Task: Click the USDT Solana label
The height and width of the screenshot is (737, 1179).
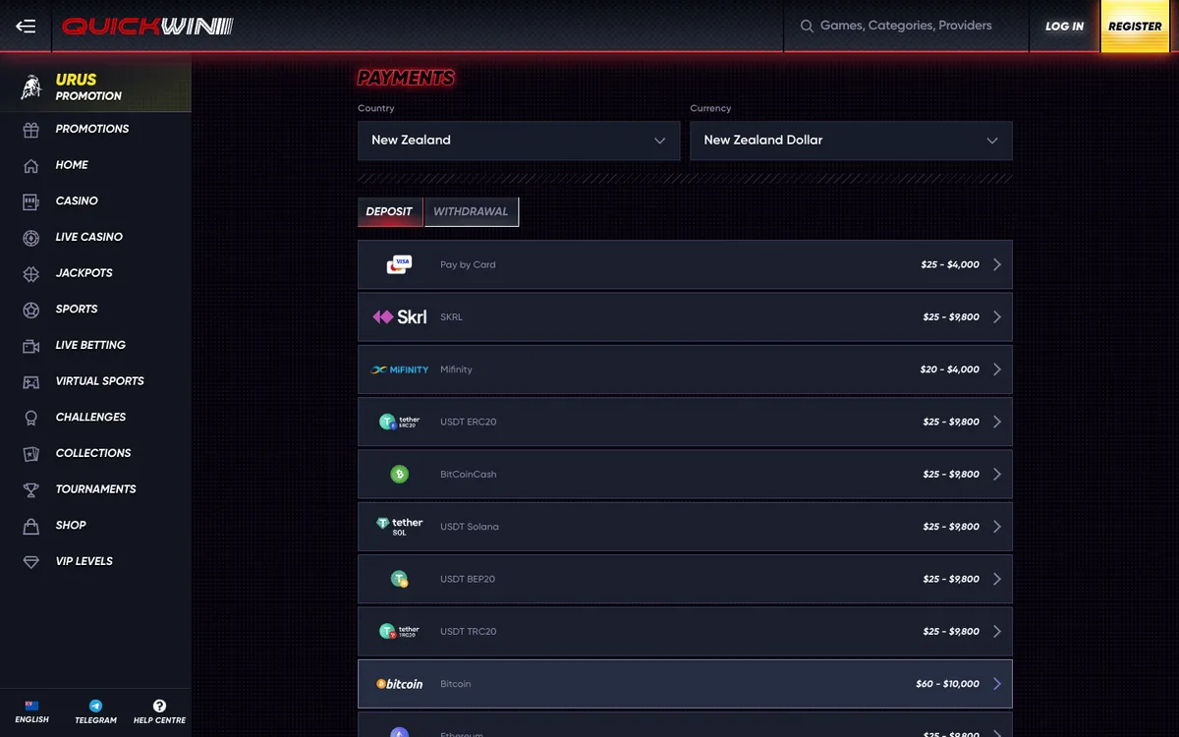Action: click(x=470, y=527)
